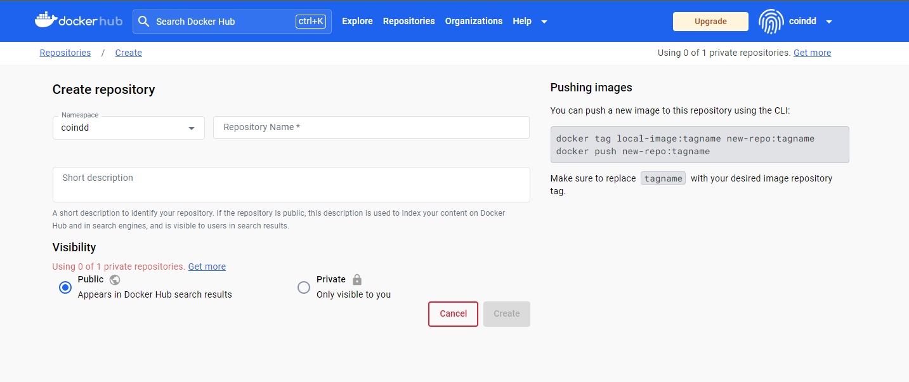The height and width of the screenshot is (382, 909).
Task: Click the search magnifier icon
Action: pos(144,22)
